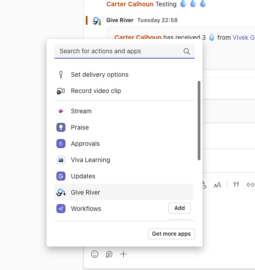Click the Tuesday 22:58 timestamp
The height and width of the screenshot is (270, 255).
pos(158,20)
